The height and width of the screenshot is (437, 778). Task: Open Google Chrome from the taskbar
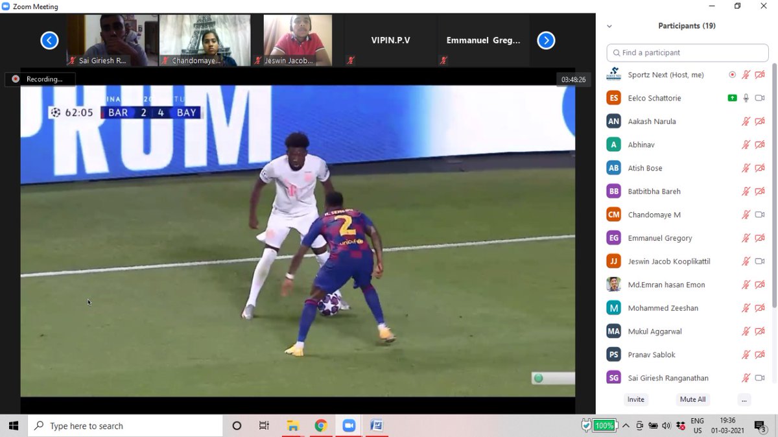(321, 426)
